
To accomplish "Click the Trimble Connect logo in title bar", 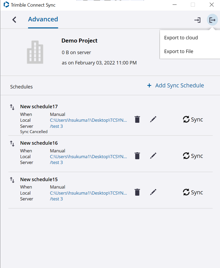I will click(6, 4).
